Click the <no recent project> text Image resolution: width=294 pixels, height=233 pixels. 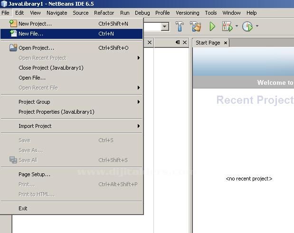click(x=249, y=179)
